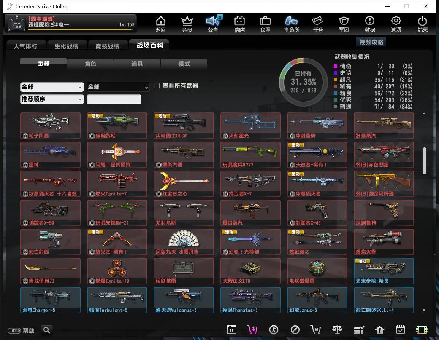Image resolution: width=439 pixels, height=340 pixels.
Task: Switch to the 人气排行 tab
Action: [x=25, y=46]
